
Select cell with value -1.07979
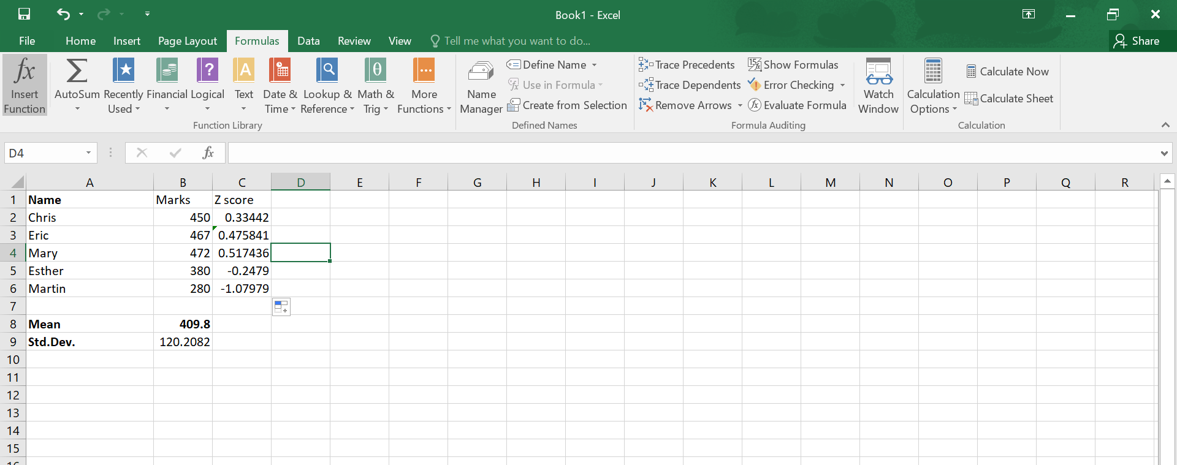(242, 289)
